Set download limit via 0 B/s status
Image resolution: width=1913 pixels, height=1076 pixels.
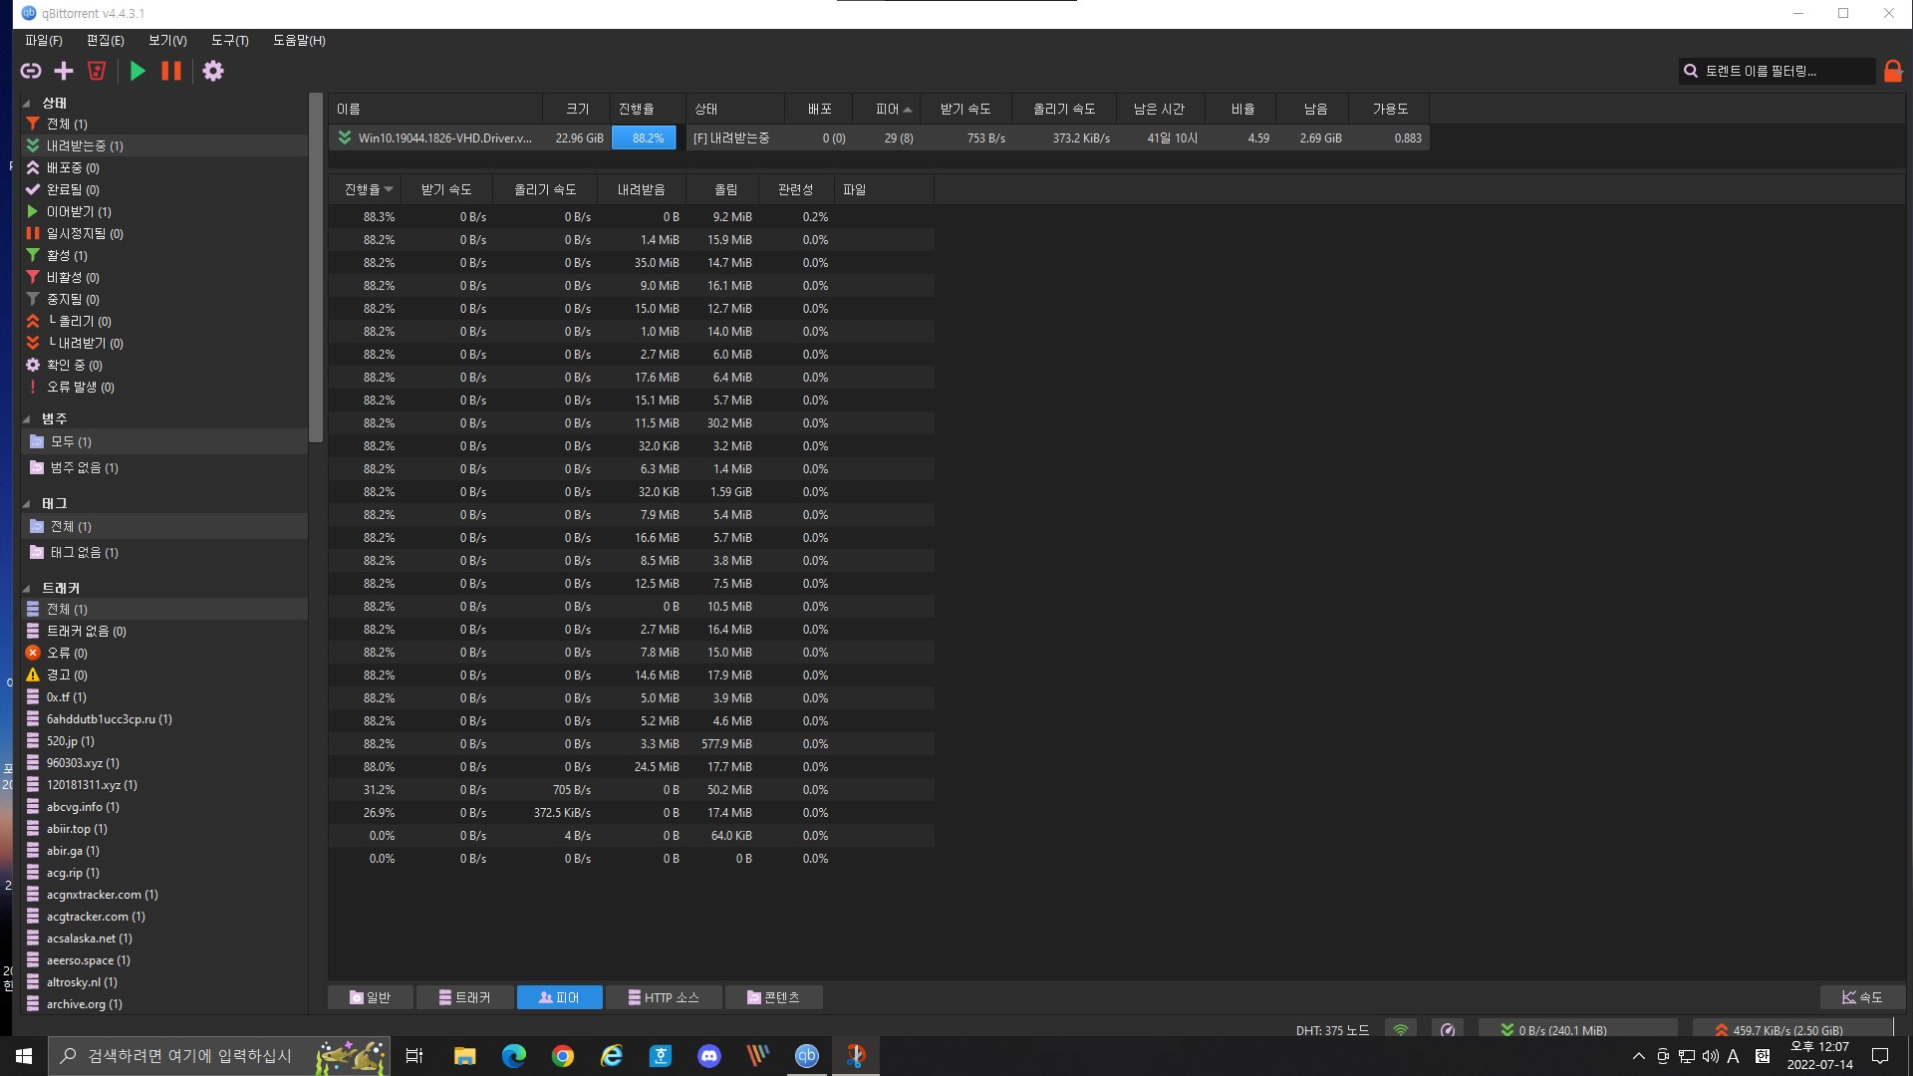tap(1579, 1030)
